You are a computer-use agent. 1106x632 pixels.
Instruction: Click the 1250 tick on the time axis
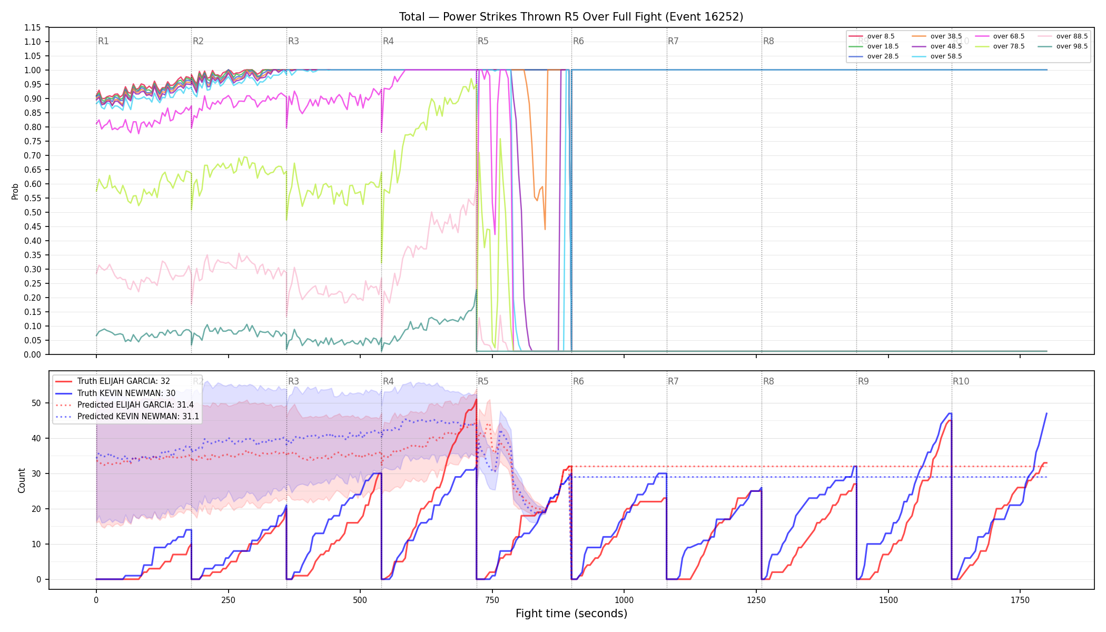point(756,600)
